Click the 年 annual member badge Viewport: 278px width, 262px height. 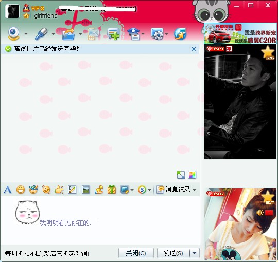tap(229, 49)
